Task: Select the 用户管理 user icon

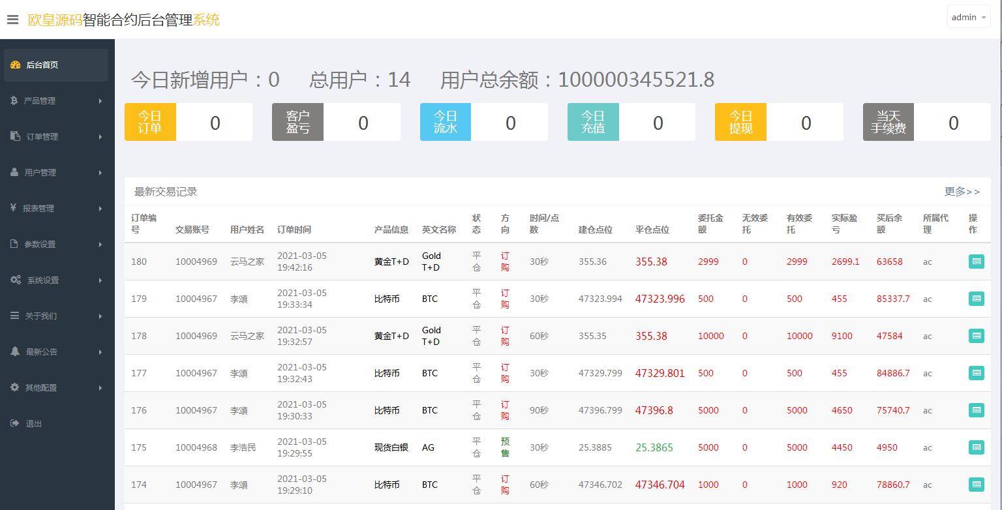Action: tap(14, 172)
